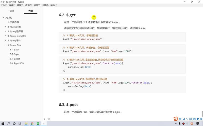The height and width of the screenshot is (126, 203).
Task: Collapse the sidebar with the left arrow icon
Action: point(45,119)
